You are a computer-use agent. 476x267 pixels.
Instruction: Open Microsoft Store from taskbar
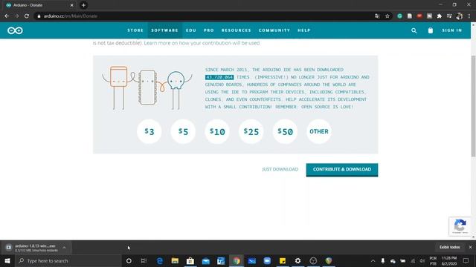[x=190, y=260]
